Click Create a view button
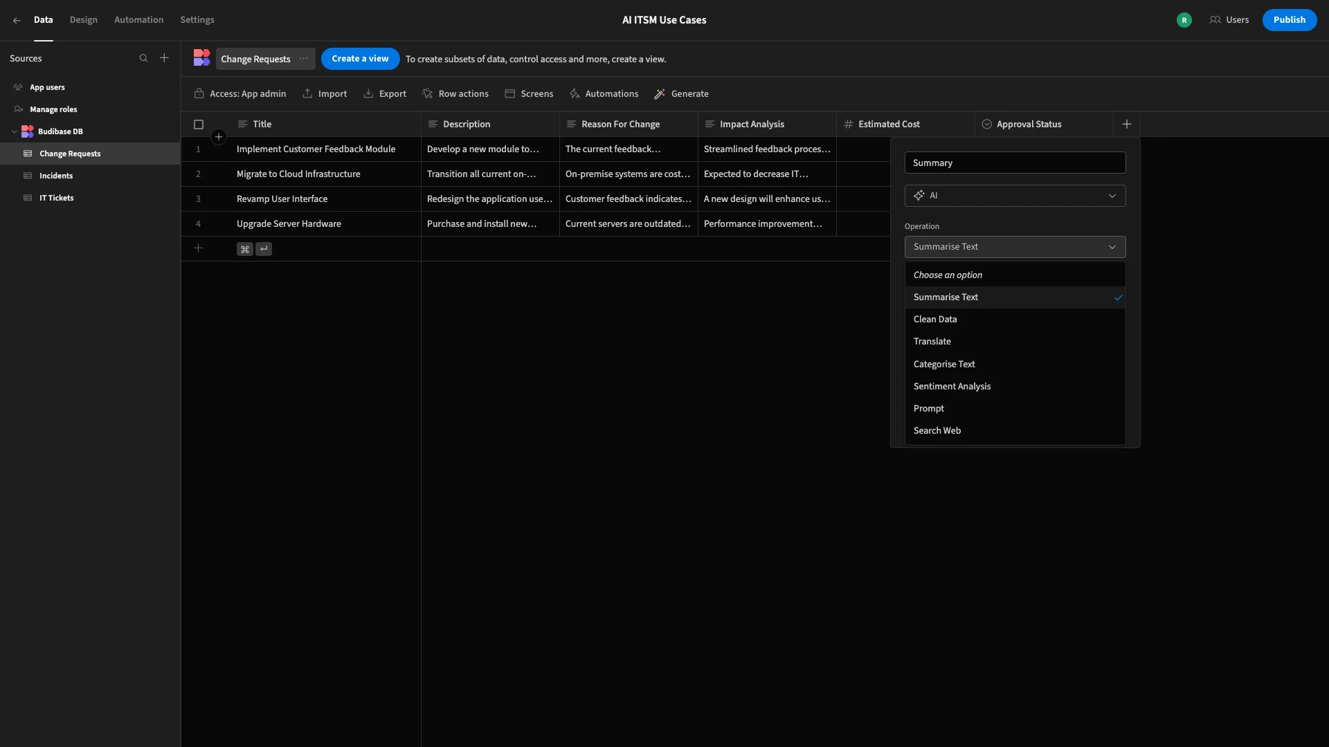1329x747 pixels. click(x=360, y=59)
